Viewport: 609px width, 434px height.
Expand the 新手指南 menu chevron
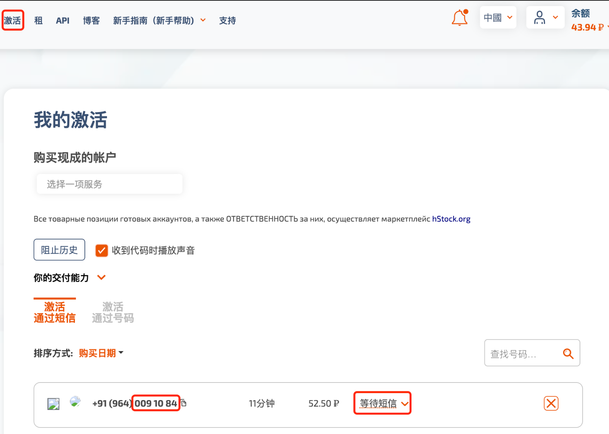(x=203, y=20)
